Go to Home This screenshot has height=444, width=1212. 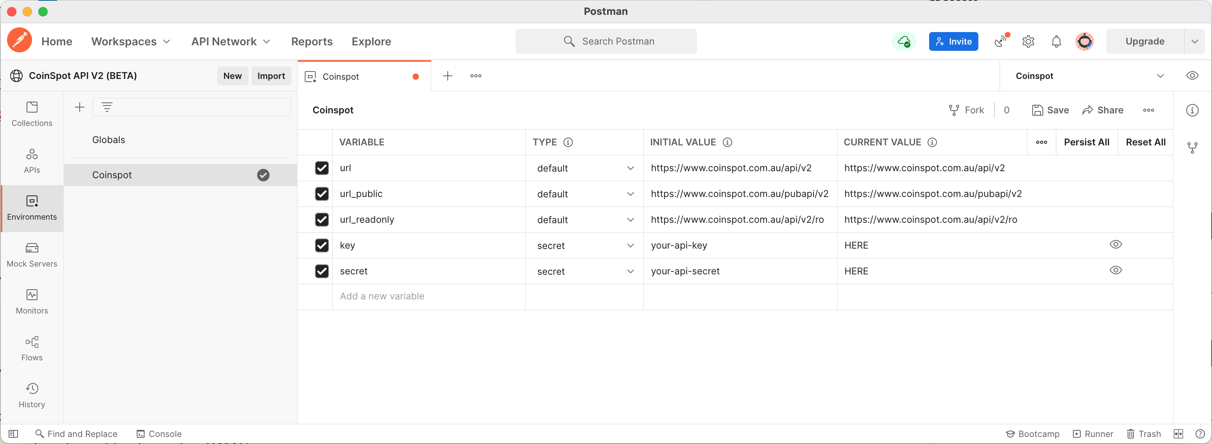(57, 41)
